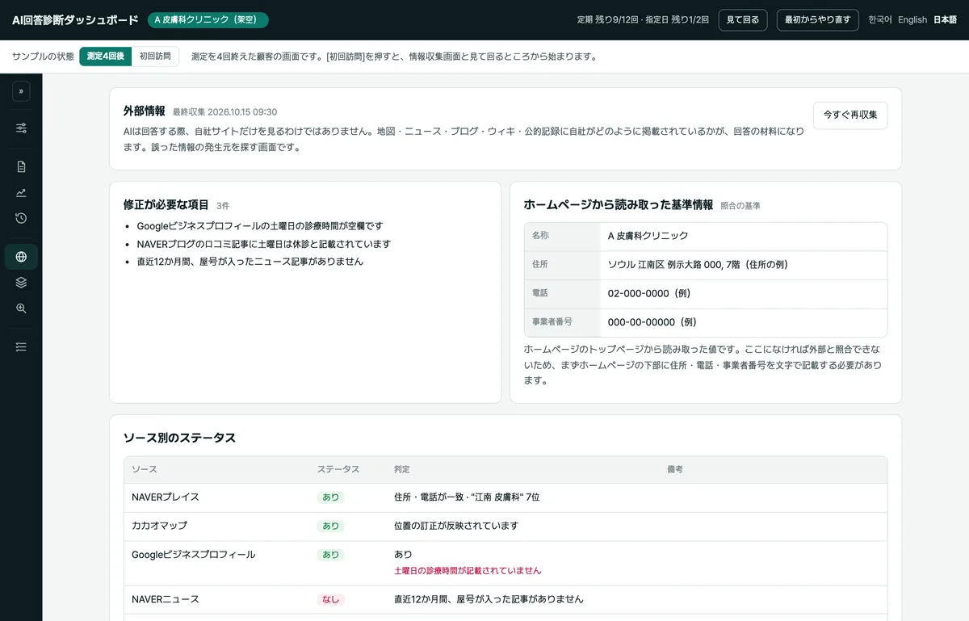Switch language to 한국어
Viewport: 969px width, 621px height.
coord(879,20)
